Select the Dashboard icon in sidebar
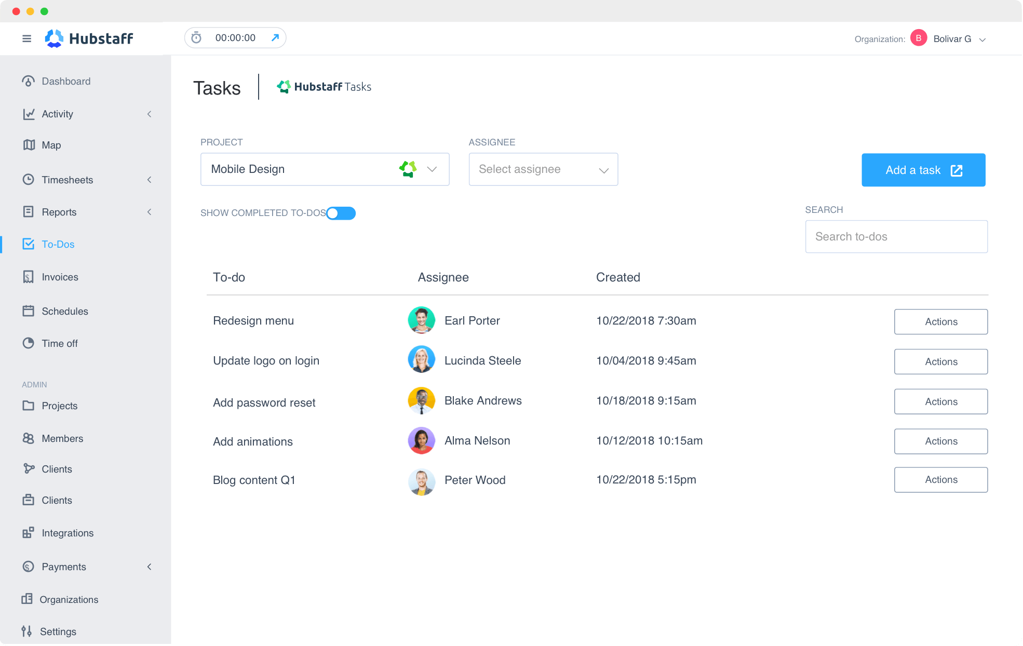Screen dimensions: 1023x646 pyautogui.click(x=29, y=81)
